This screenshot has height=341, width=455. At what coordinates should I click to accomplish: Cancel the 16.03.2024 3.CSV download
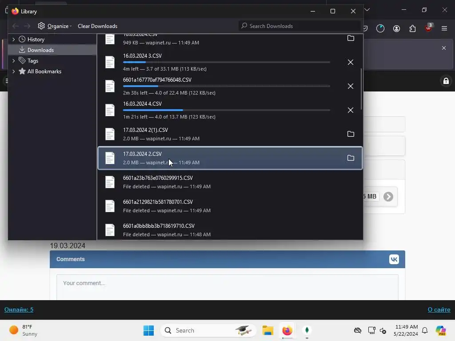[x=351, y=62]
